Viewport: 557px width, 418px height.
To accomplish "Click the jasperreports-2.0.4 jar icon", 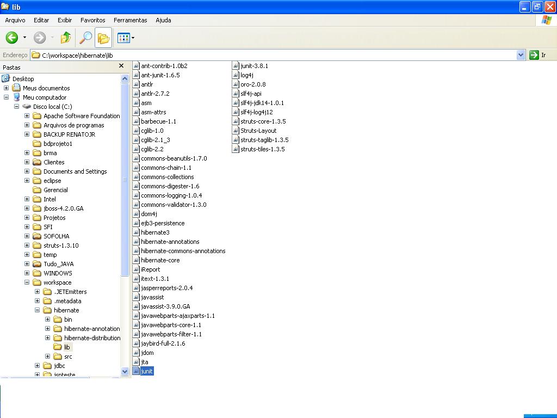I will click(136, 287).
